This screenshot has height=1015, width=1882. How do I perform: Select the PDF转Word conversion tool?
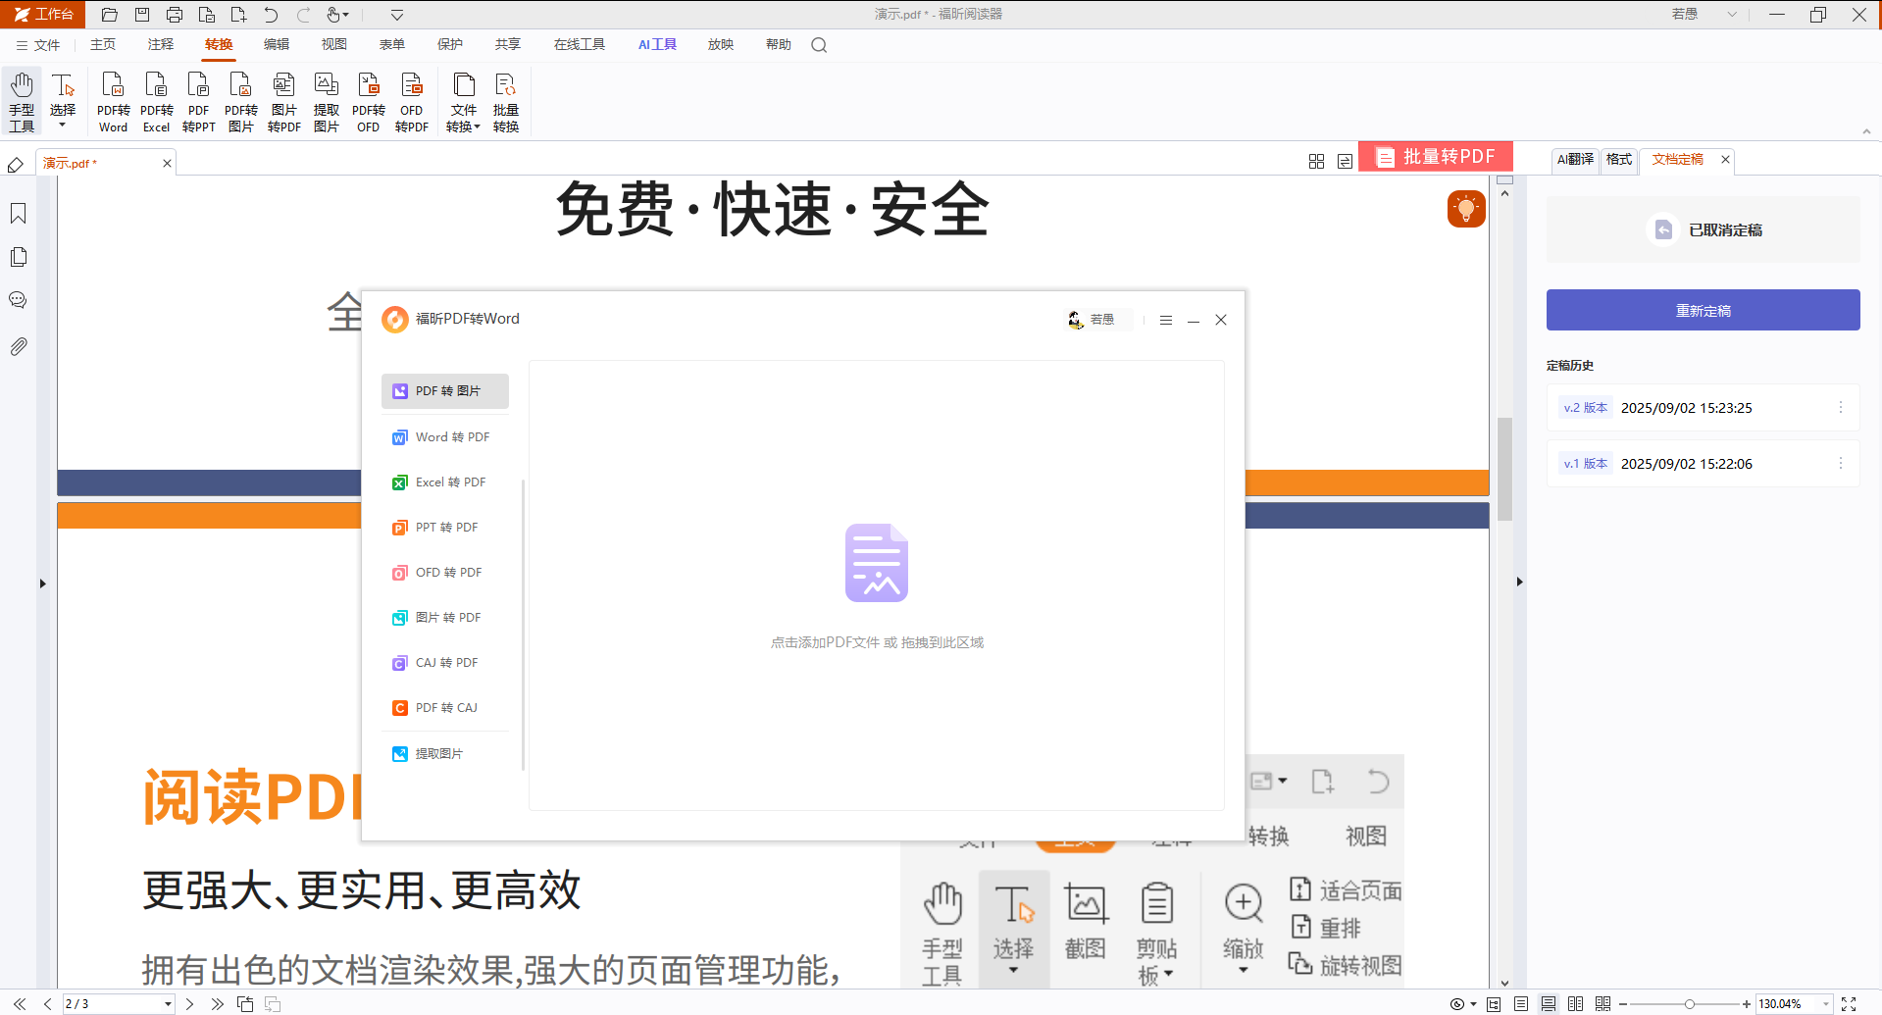[x=113, y=102]
